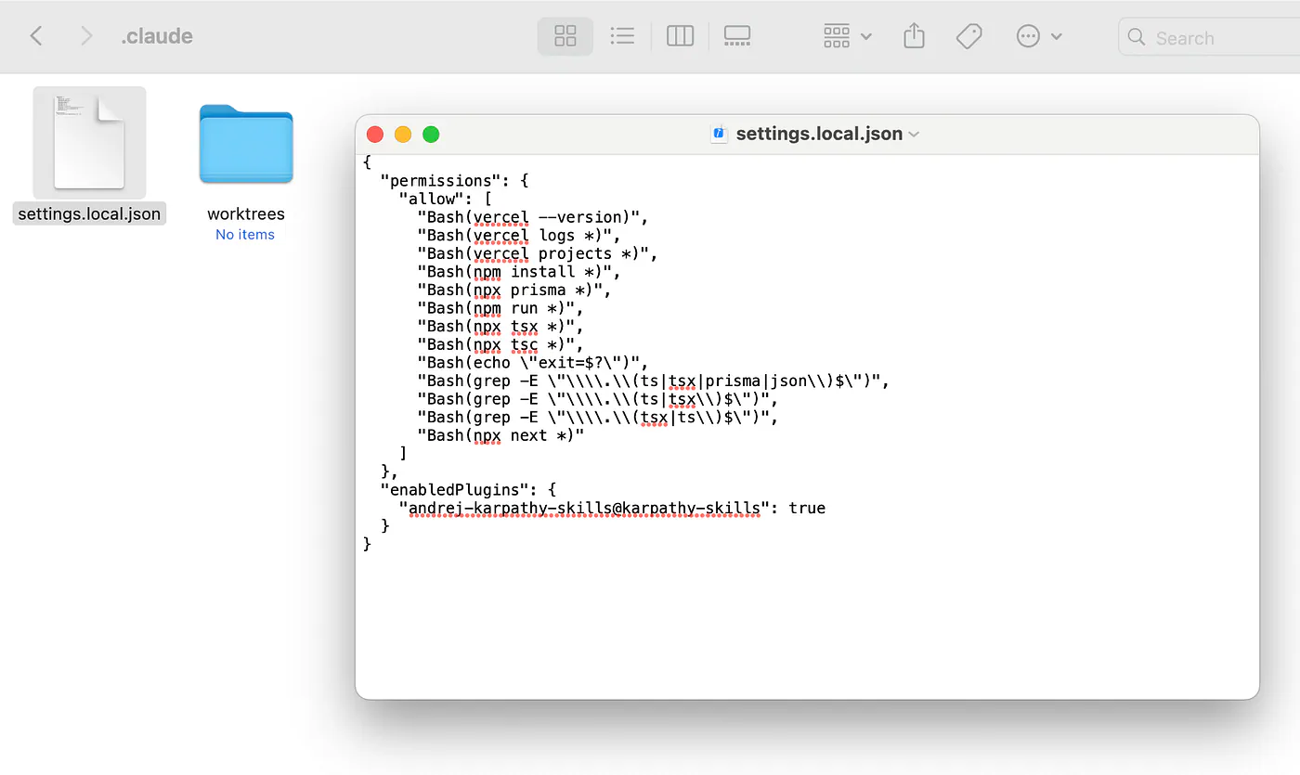Go back in Finder using the back chevron
The image size is (1300, 775).
click(x=36, y=36)
